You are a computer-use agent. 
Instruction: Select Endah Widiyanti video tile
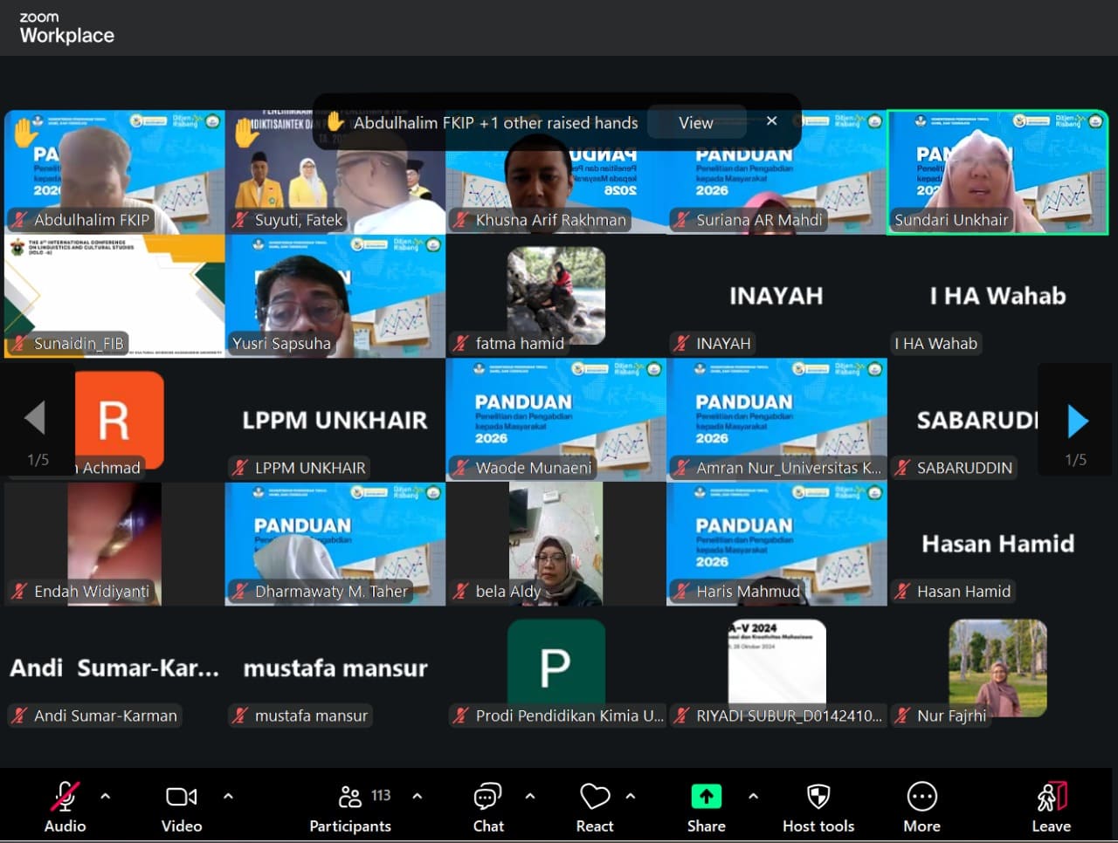click(114, 544)
